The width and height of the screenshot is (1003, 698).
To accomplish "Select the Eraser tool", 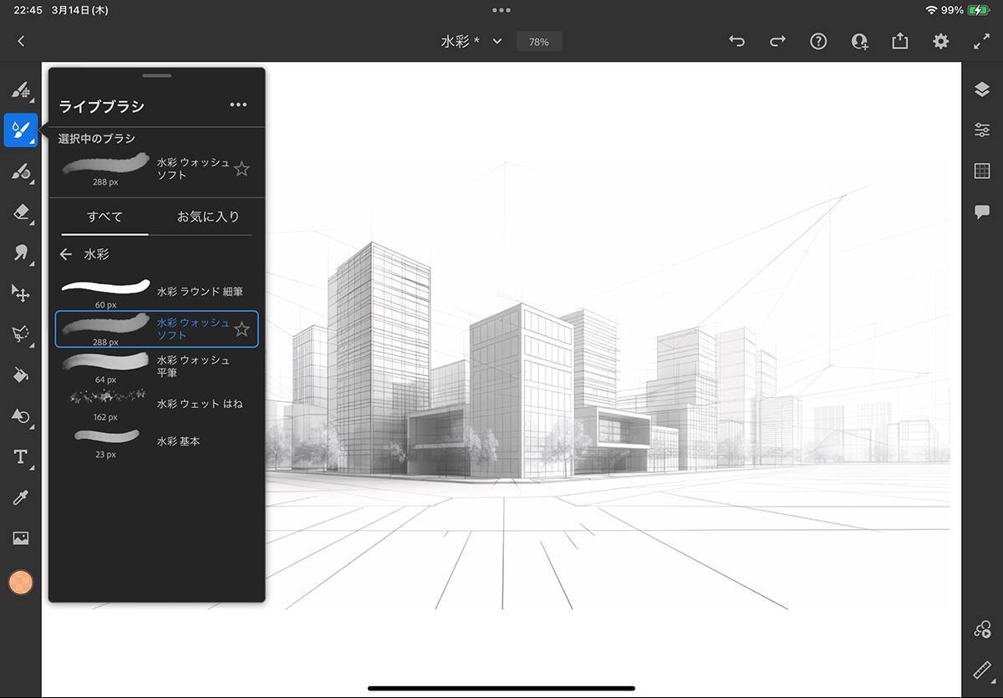I will (21, 212).
